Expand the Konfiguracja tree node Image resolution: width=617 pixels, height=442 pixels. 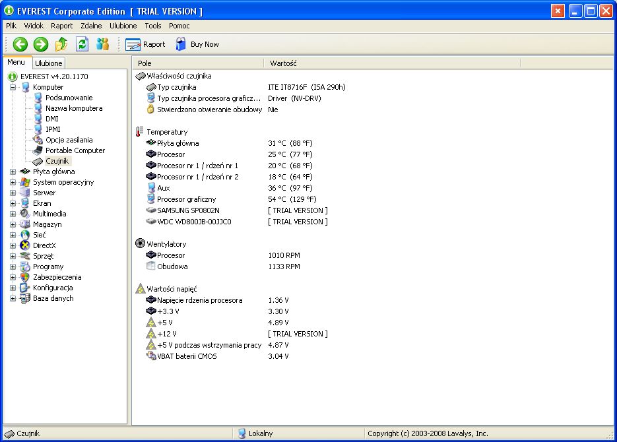[13, 288]
